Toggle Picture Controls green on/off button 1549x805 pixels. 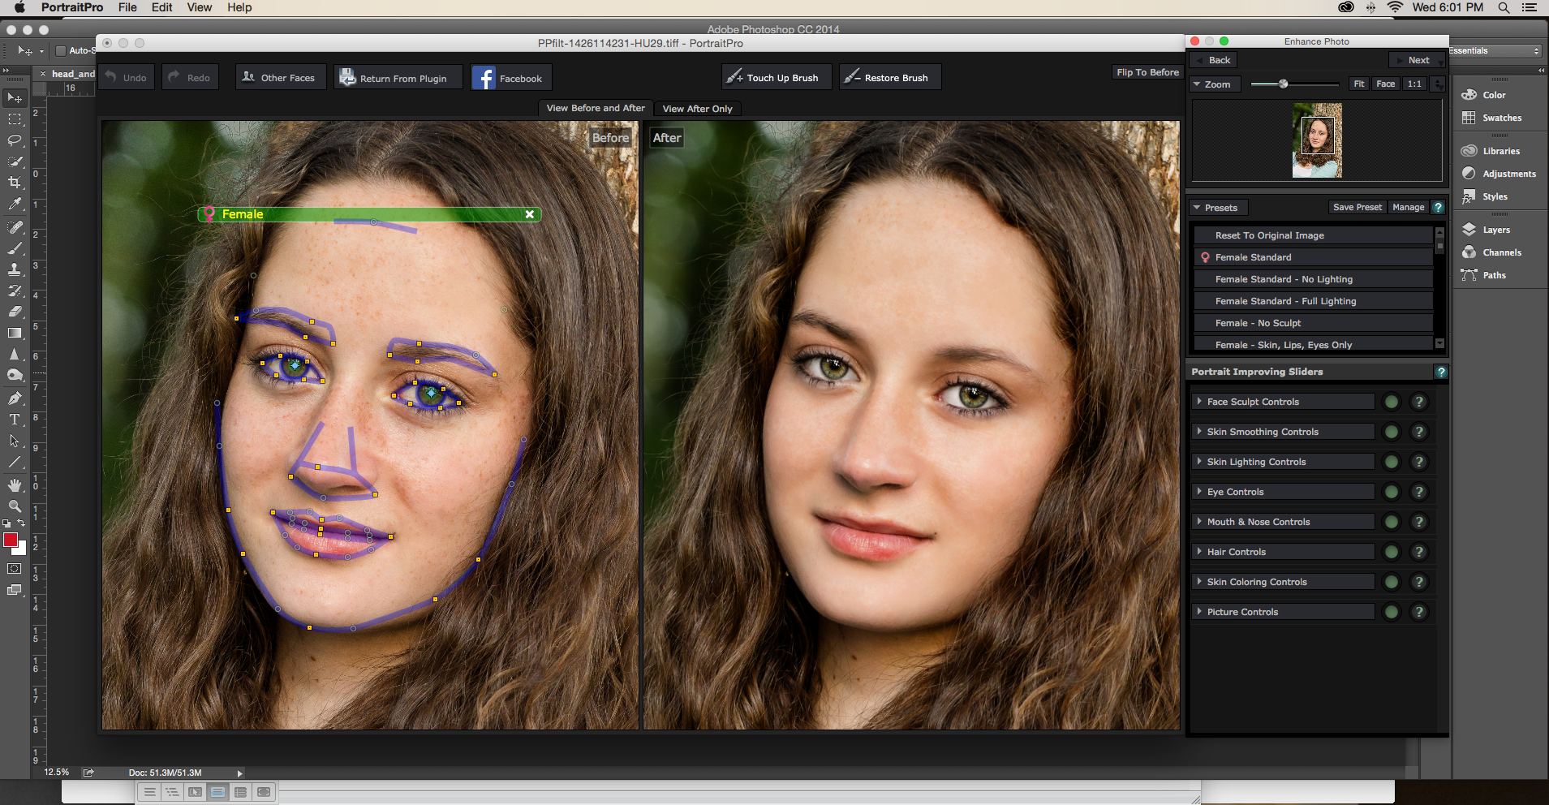[x=1392, y=612]
